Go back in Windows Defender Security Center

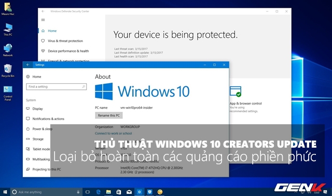(x=43, y=11)
